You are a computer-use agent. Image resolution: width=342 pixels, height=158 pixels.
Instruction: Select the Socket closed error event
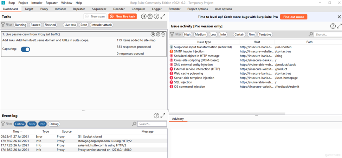84,137
